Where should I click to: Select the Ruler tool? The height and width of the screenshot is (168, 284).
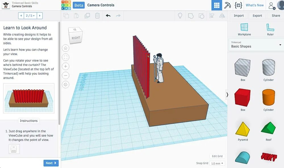pyautogui.click(x=270, y=30)
